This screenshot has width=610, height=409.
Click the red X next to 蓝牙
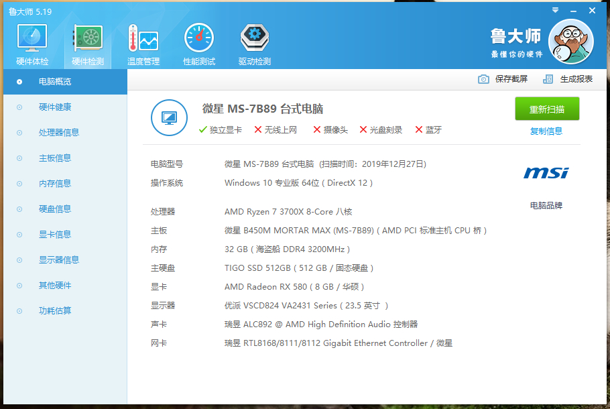pyautogui.click(x=418, y=129)
